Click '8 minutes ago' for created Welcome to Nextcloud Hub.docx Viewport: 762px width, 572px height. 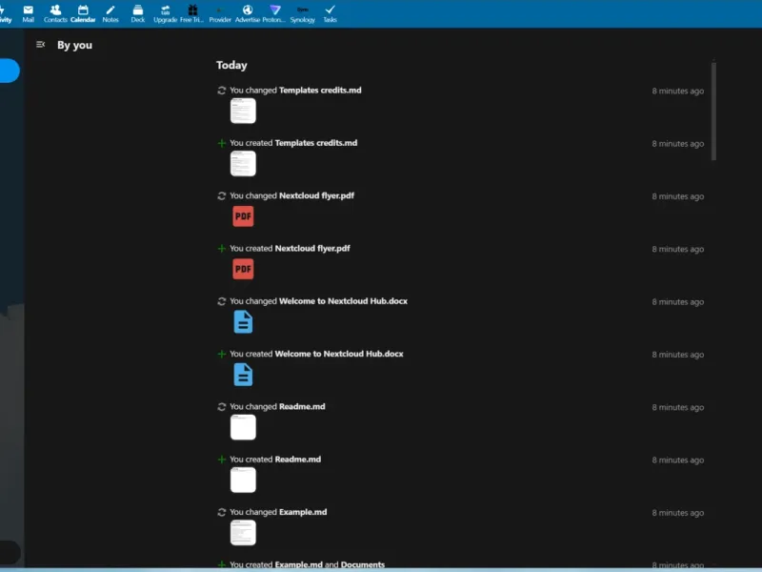(678, 355)
